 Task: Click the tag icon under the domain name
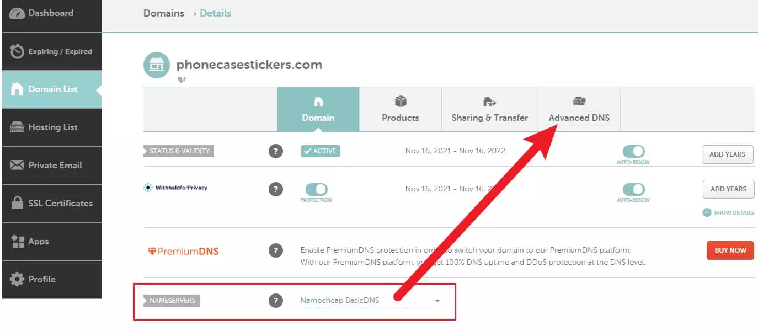(x=182, y=79)
